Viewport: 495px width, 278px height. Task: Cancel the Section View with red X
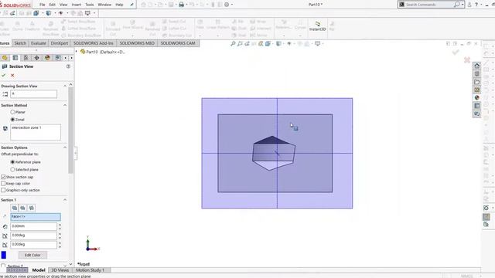pyautogui.click(x=12, y=76)
